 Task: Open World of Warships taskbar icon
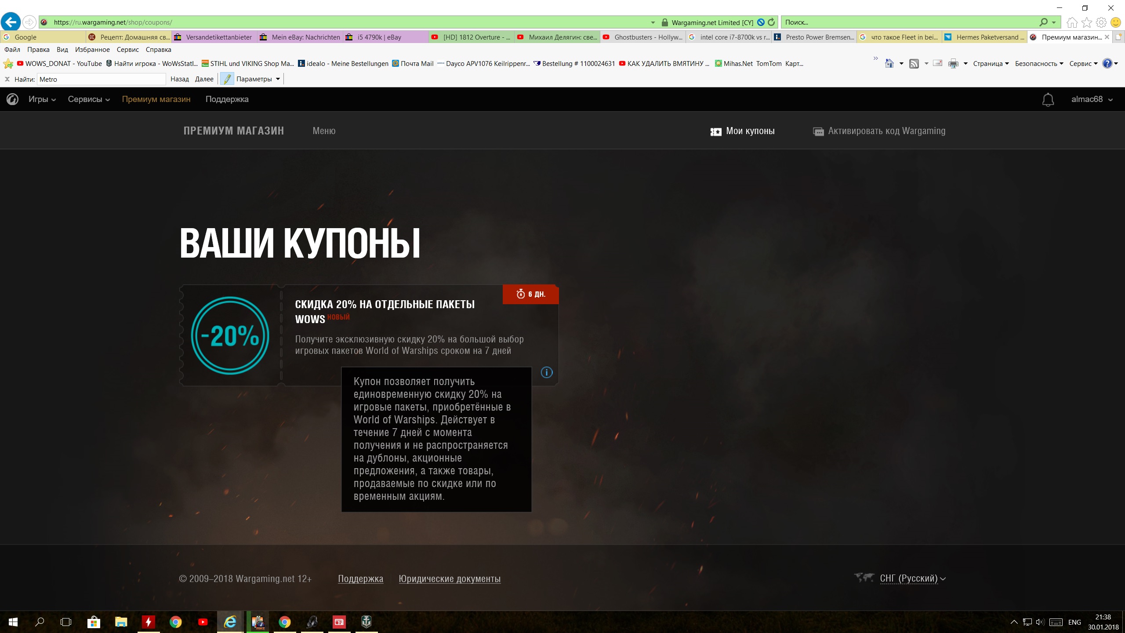click(x=367, y=622)
